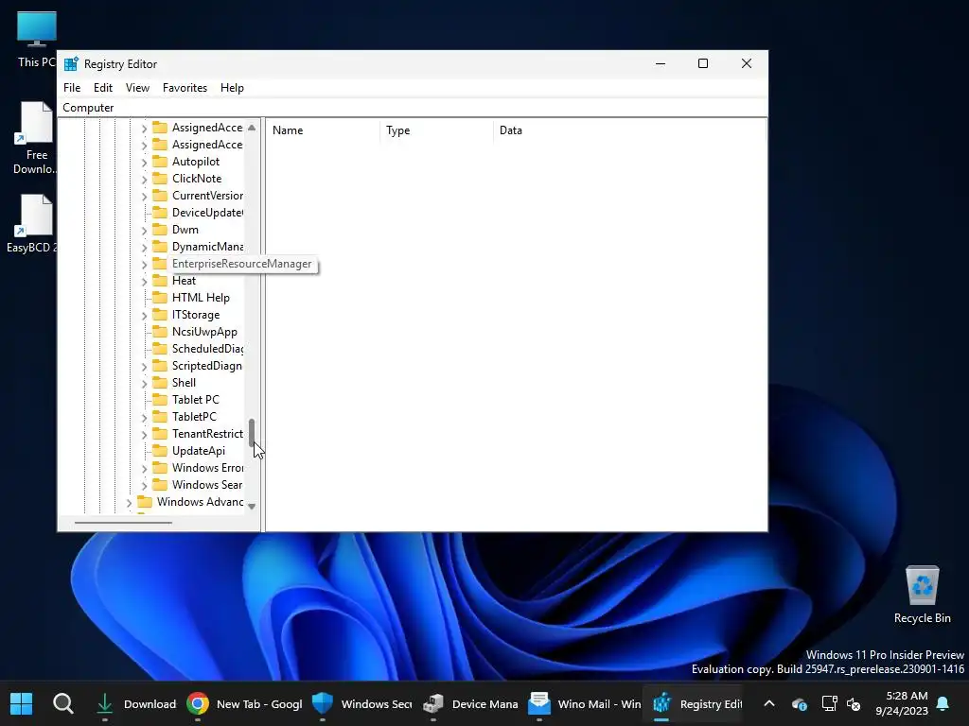Select the CurrentVersion key name
969x726 pixels.
click(x=207, y=196)
